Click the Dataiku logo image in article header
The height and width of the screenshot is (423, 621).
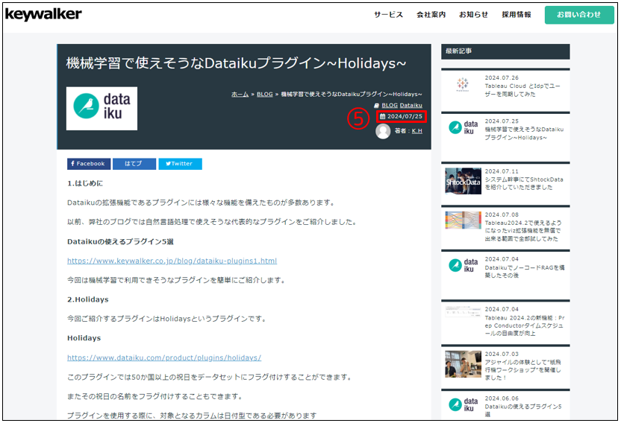(x=102, y=108)
